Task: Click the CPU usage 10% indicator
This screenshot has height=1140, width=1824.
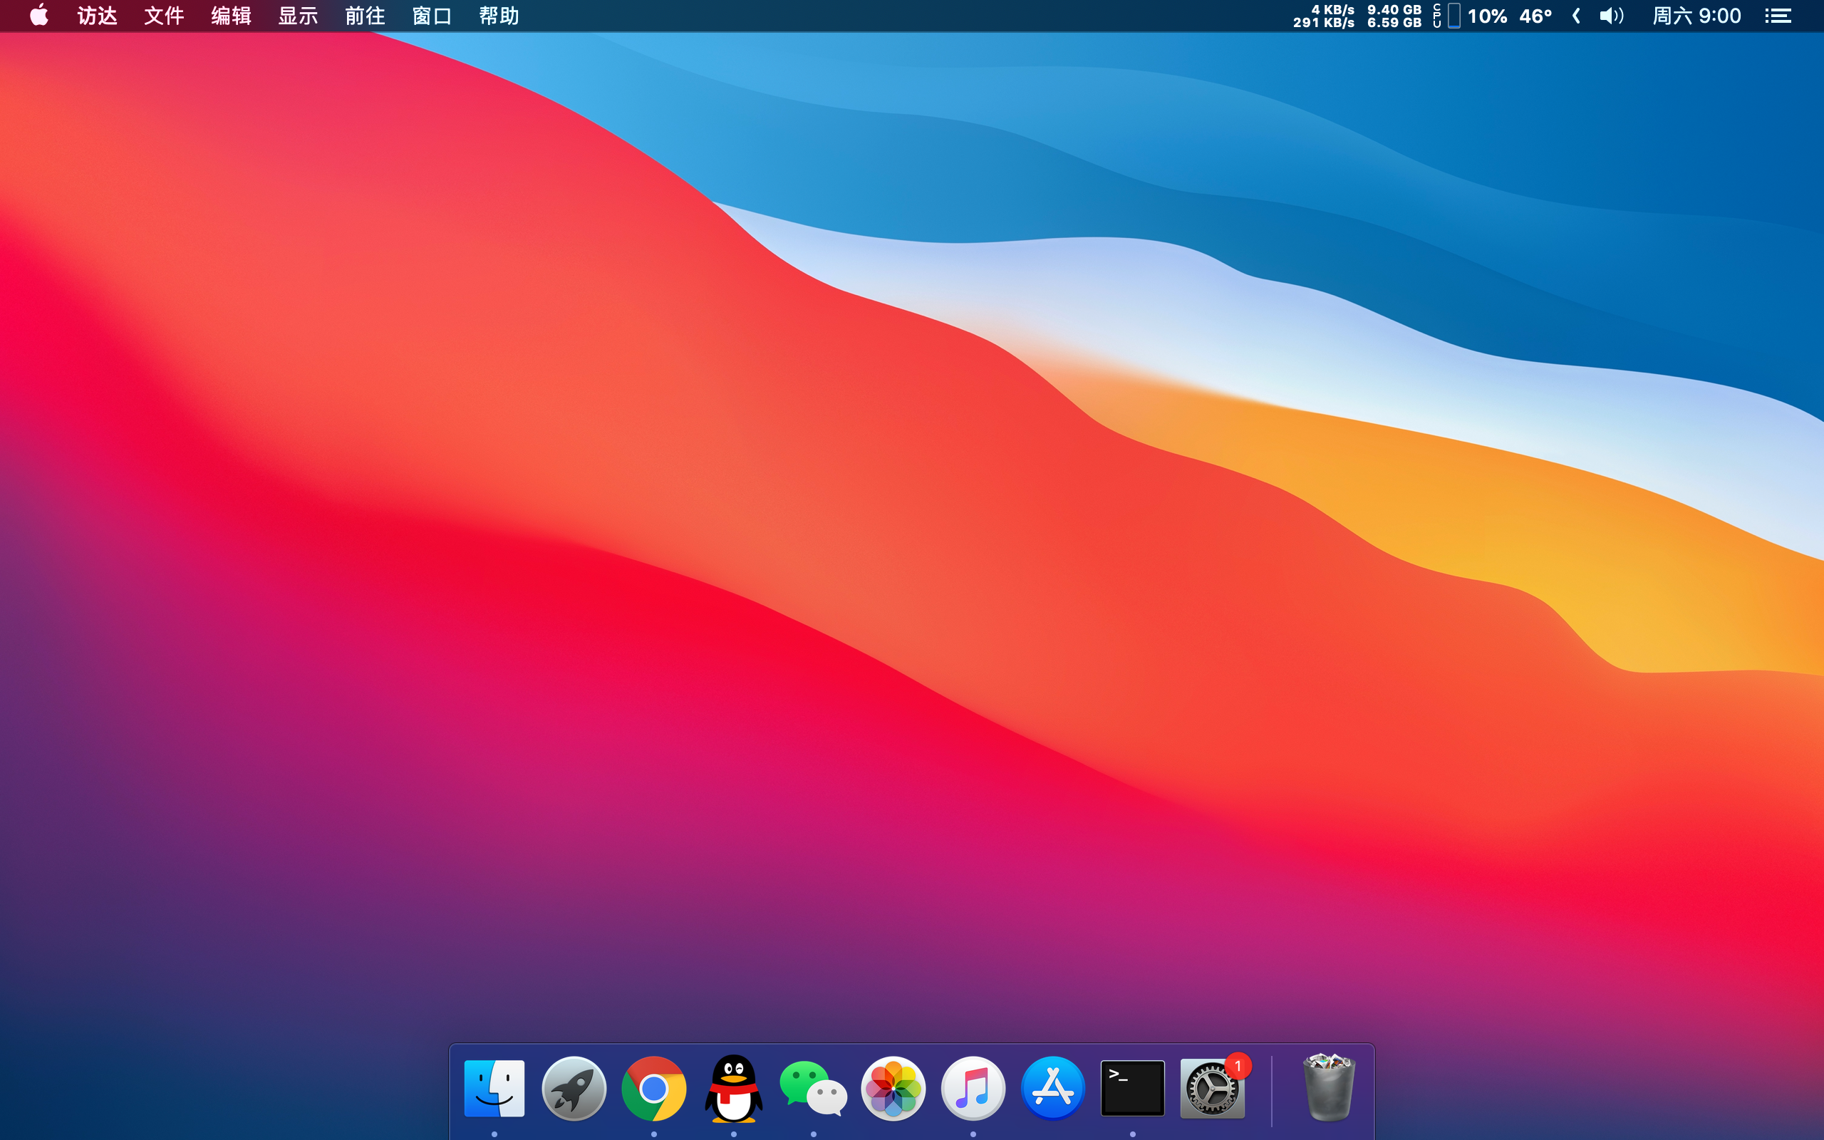Action: point(1470,16)
